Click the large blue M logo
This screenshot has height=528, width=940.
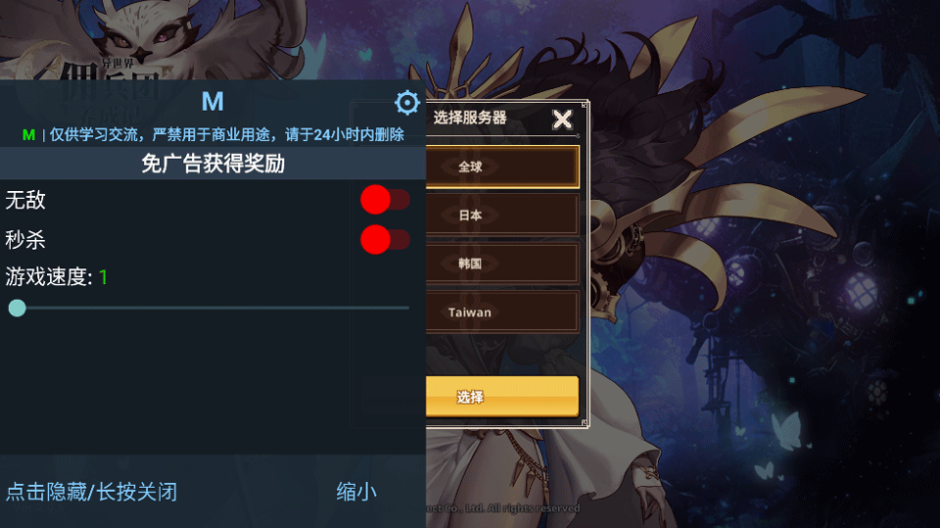point(212,102)
